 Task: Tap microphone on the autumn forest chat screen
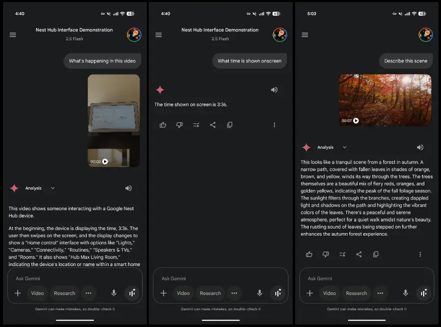(405, 293)
